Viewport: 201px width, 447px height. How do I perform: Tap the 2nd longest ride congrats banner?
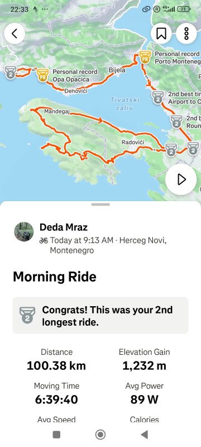(100, 315)
